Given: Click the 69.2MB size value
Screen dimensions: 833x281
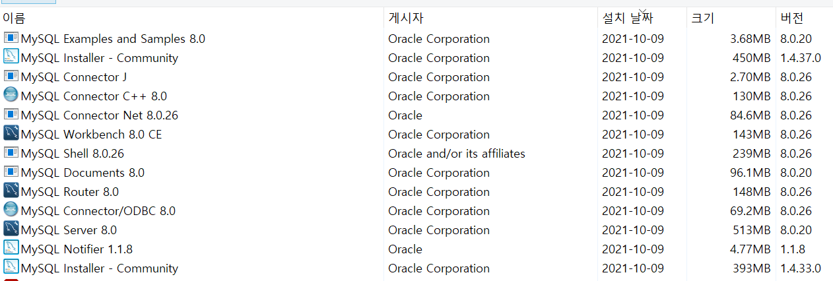Looking at the screenshot, I should [750, 211].
